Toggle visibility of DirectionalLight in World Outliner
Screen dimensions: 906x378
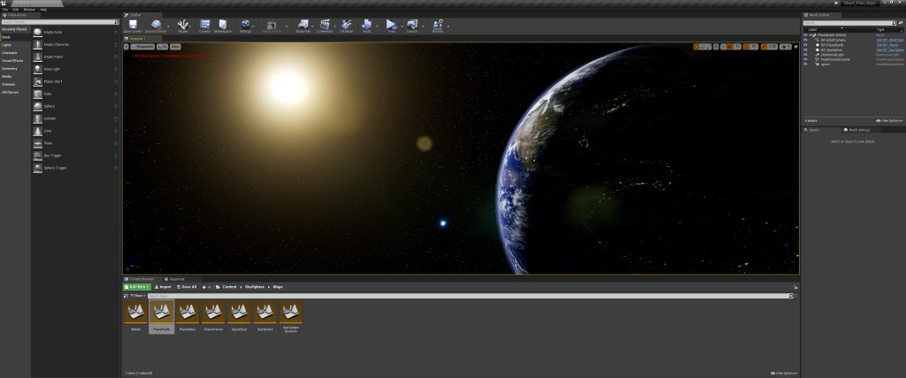805,55
